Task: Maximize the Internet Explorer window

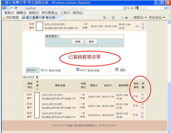Action: pos(162,3)
